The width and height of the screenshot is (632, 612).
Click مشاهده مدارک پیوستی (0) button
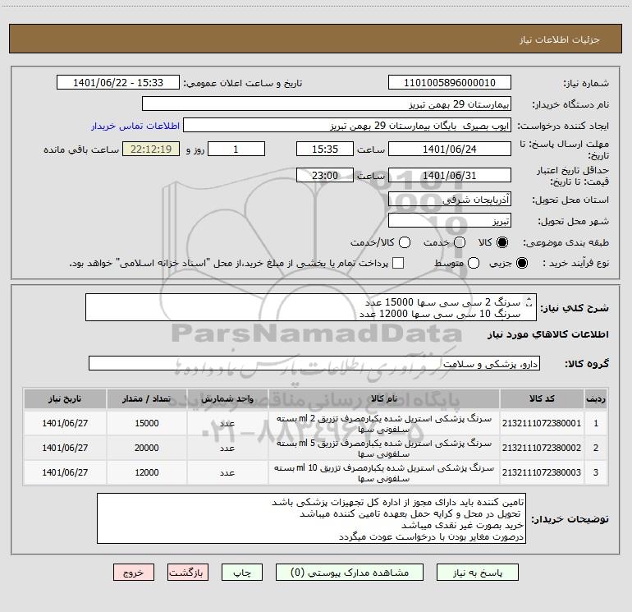(x=350, y=573)
